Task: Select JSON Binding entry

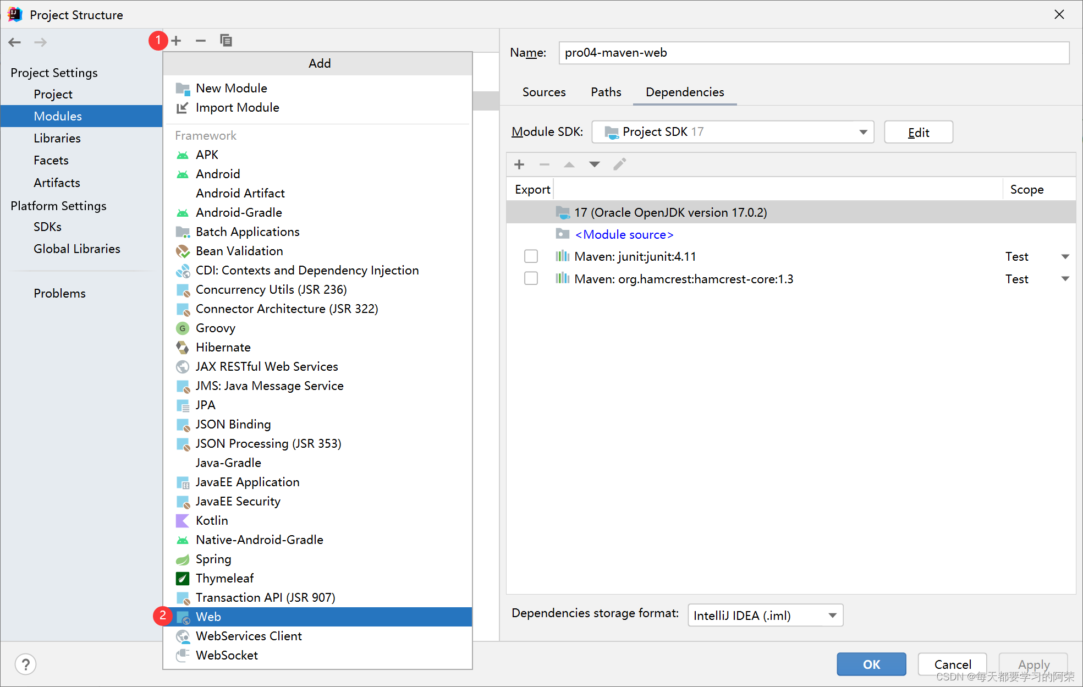Action: (x=318, y=424)
